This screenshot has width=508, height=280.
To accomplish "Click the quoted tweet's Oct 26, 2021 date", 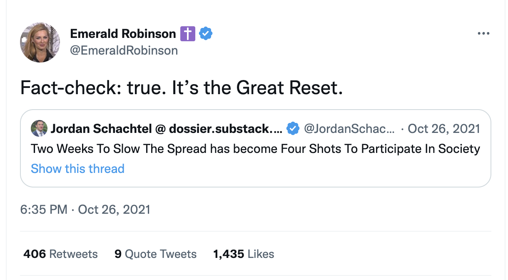I will (444, 129).
